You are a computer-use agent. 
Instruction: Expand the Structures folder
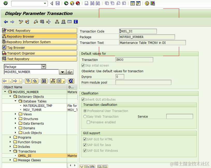[x=16, y=119]
